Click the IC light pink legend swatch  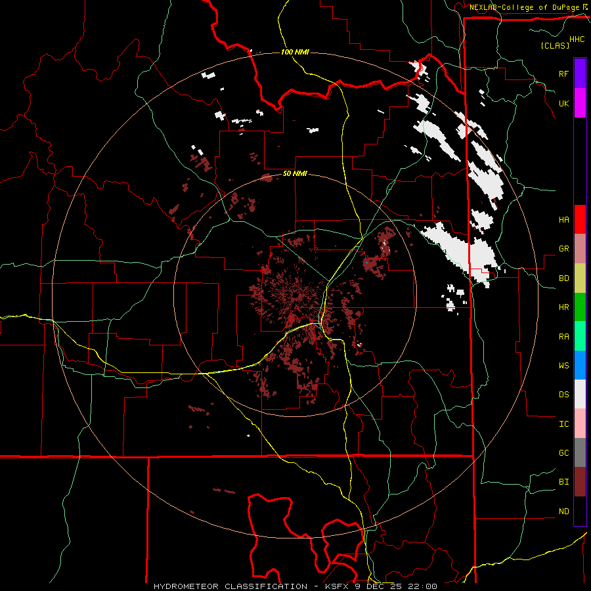point(580,424)
